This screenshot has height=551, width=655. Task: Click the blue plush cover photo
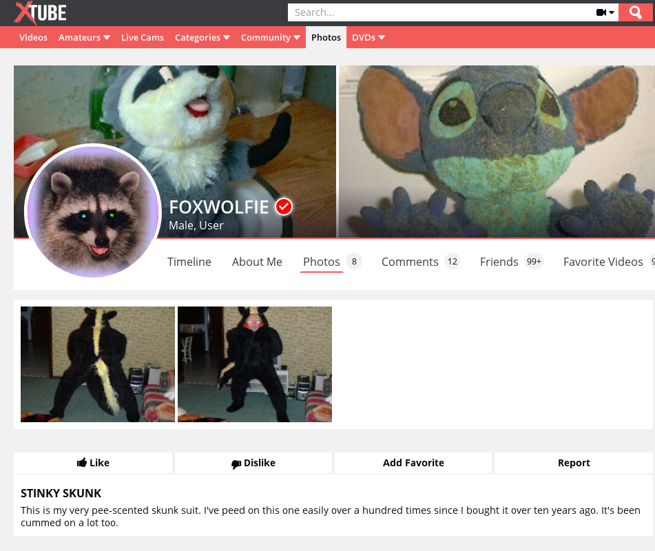pyautogui.click(x=497, y=152)
